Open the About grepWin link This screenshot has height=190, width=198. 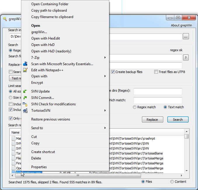pyautogui.click(x=181, y=25)
